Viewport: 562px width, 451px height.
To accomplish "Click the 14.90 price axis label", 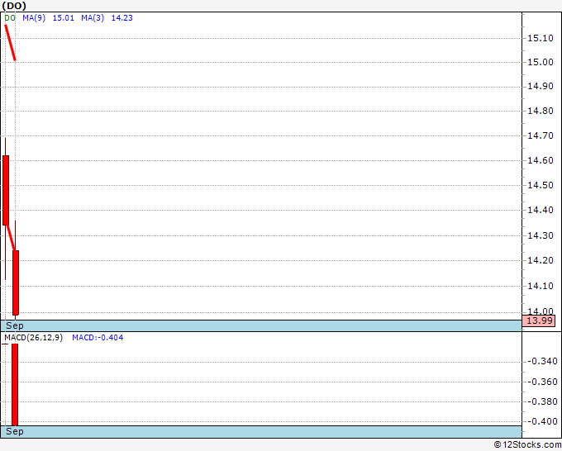I will coord(541,87).
